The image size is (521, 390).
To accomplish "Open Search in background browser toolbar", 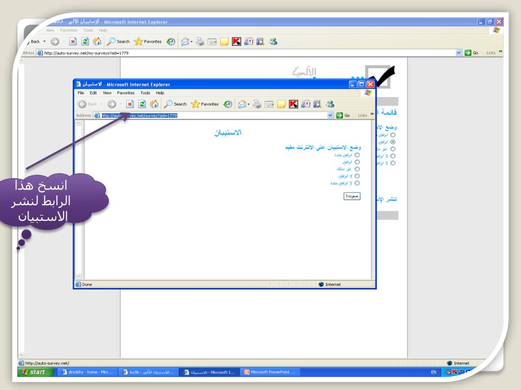I will tap(118, 42).
